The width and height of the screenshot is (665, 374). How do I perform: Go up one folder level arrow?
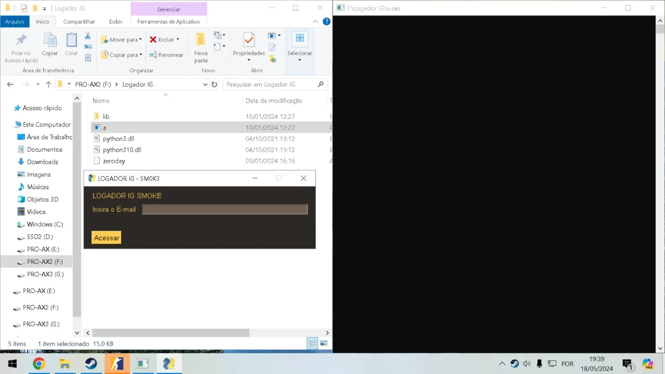48,85
